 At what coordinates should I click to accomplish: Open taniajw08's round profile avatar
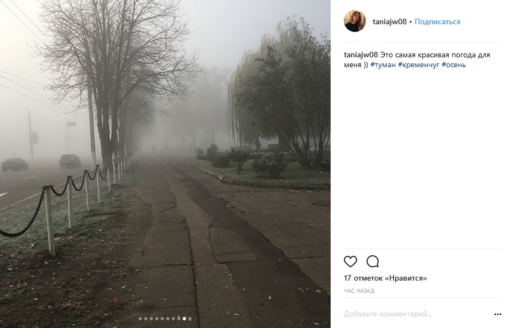point(355,21)
